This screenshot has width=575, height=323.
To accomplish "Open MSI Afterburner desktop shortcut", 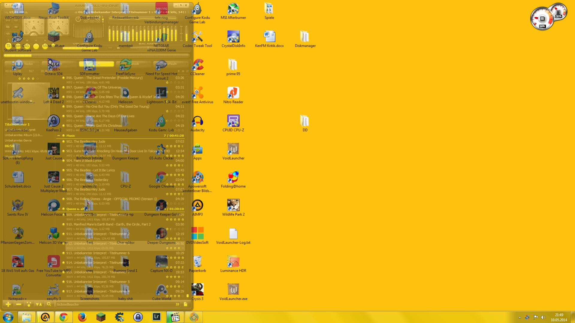I will pyautogui.click(x=233, y=11).
